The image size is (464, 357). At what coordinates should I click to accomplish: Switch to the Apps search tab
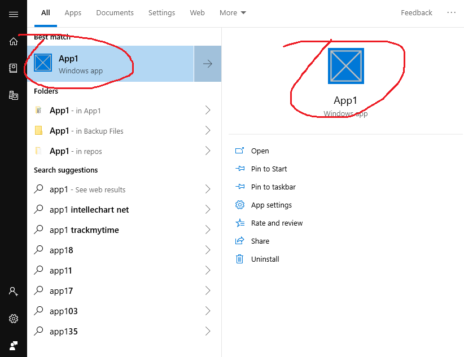(x=73, y=12)
